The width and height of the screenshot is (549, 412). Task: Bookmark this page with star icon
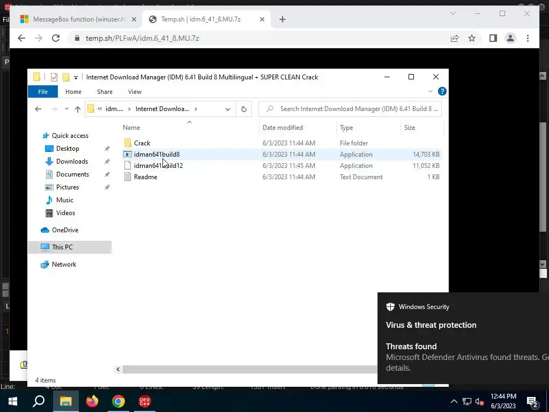472,38
